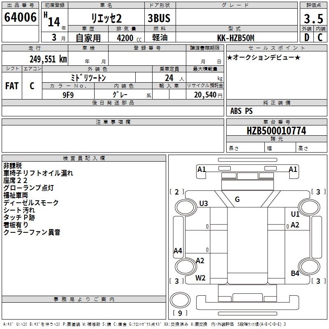Select the U1 dent marker
This screenshot has height=329, width=329.
click(295, 214)
